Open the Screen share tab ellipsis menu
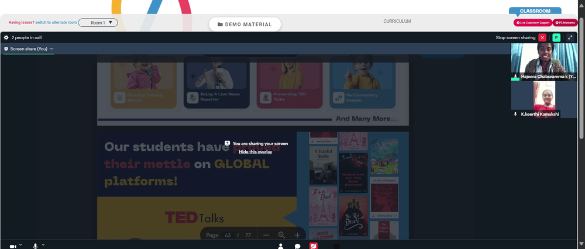This screenshot has width=585, height=249. 51,49
